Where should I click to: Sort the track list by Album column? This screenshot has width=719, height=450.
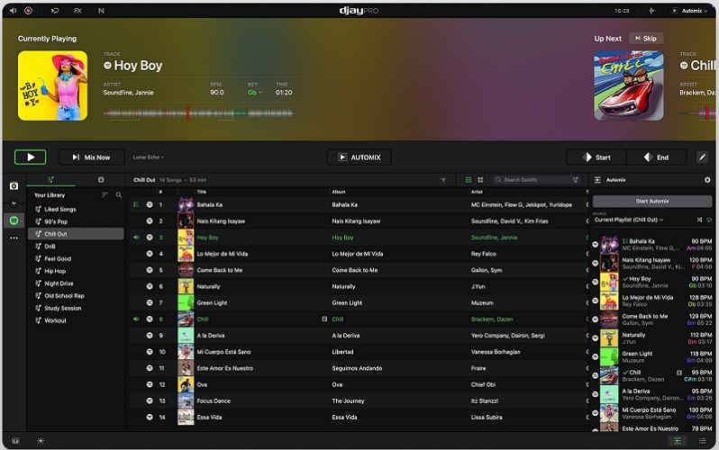coord(339,192)
